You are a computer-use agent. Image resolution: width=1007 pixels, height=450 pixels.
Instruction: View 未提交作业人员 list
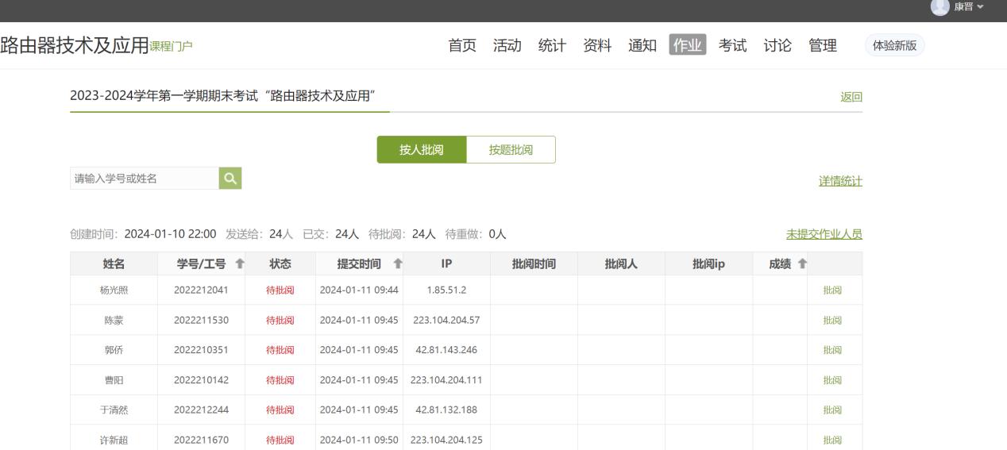824,234
